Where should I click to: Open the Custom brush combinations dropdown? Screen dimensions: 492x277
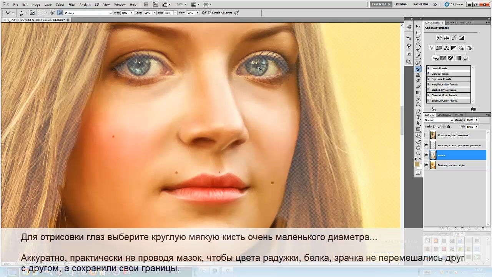click(88, 13)
